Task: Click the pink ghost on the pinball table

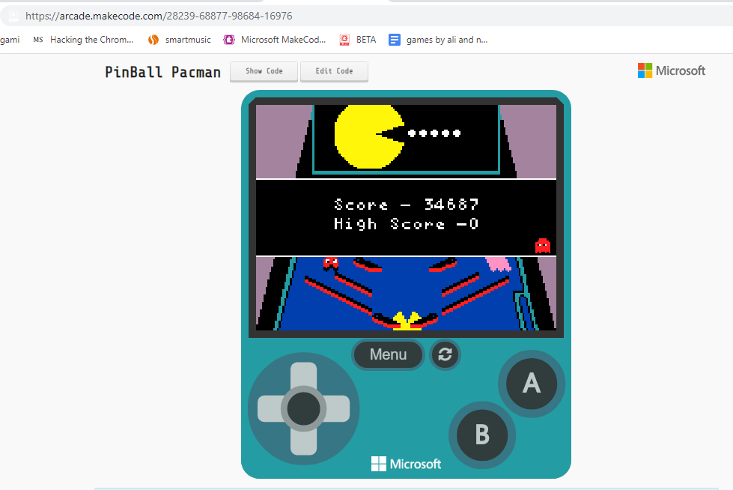Action: pos(498,264)
